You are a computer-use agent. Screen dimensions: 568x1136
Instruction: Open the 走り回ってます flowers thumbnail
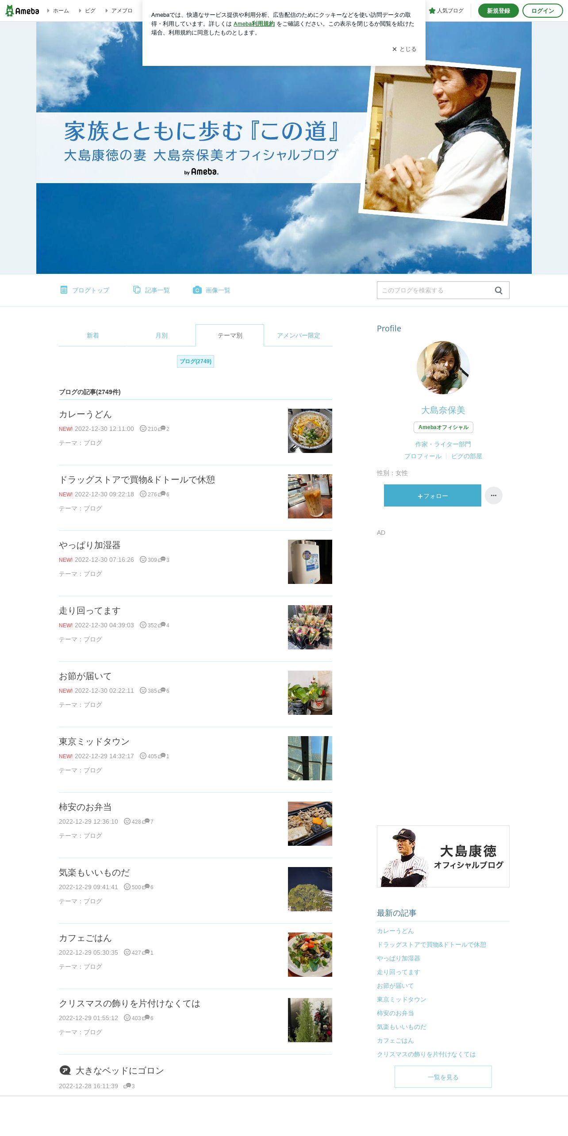pos(310,627)
